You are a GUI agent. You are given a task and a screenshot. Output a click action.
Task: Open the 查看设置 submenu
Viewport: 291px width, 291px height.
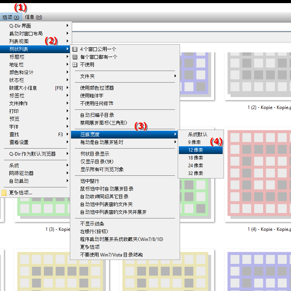tap(35, 142)
